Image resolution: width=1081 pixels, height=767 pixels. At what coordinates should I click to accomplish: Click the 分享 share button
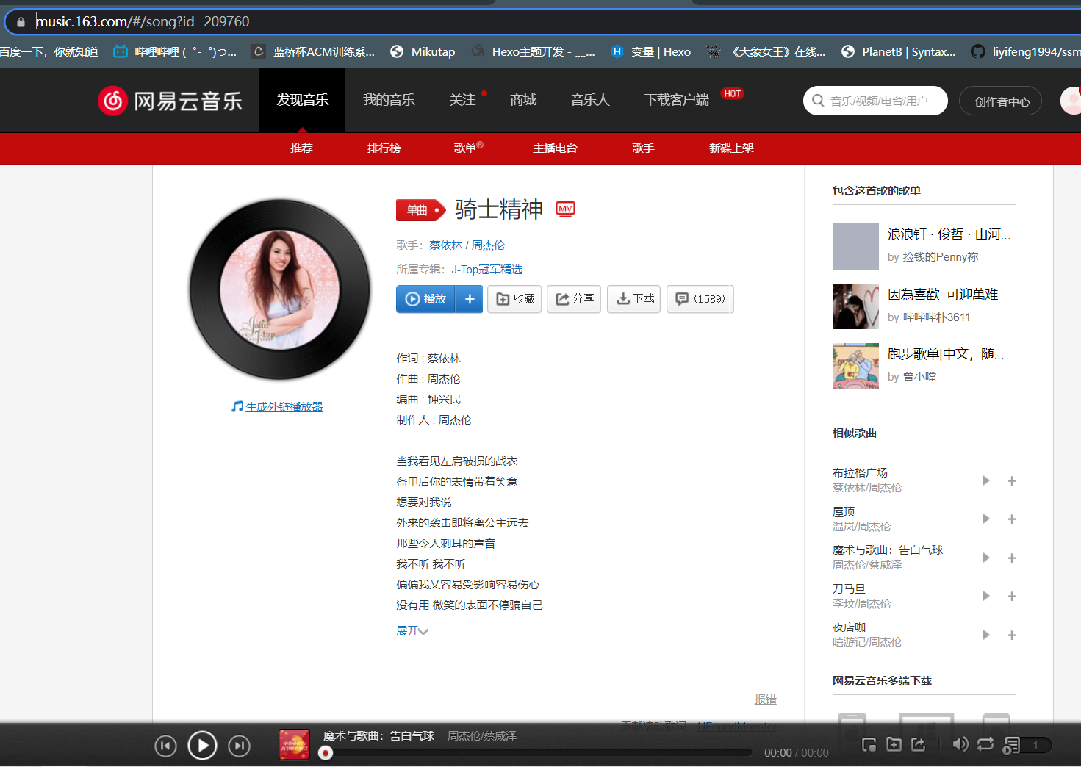[x=575, y=299]
